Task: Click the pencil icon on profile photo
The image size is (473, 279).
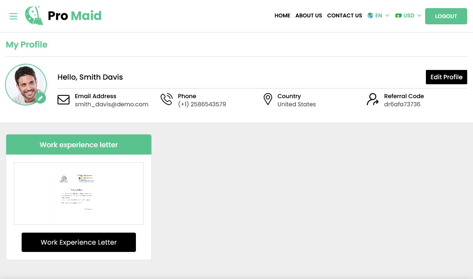Action: (40, 98)
